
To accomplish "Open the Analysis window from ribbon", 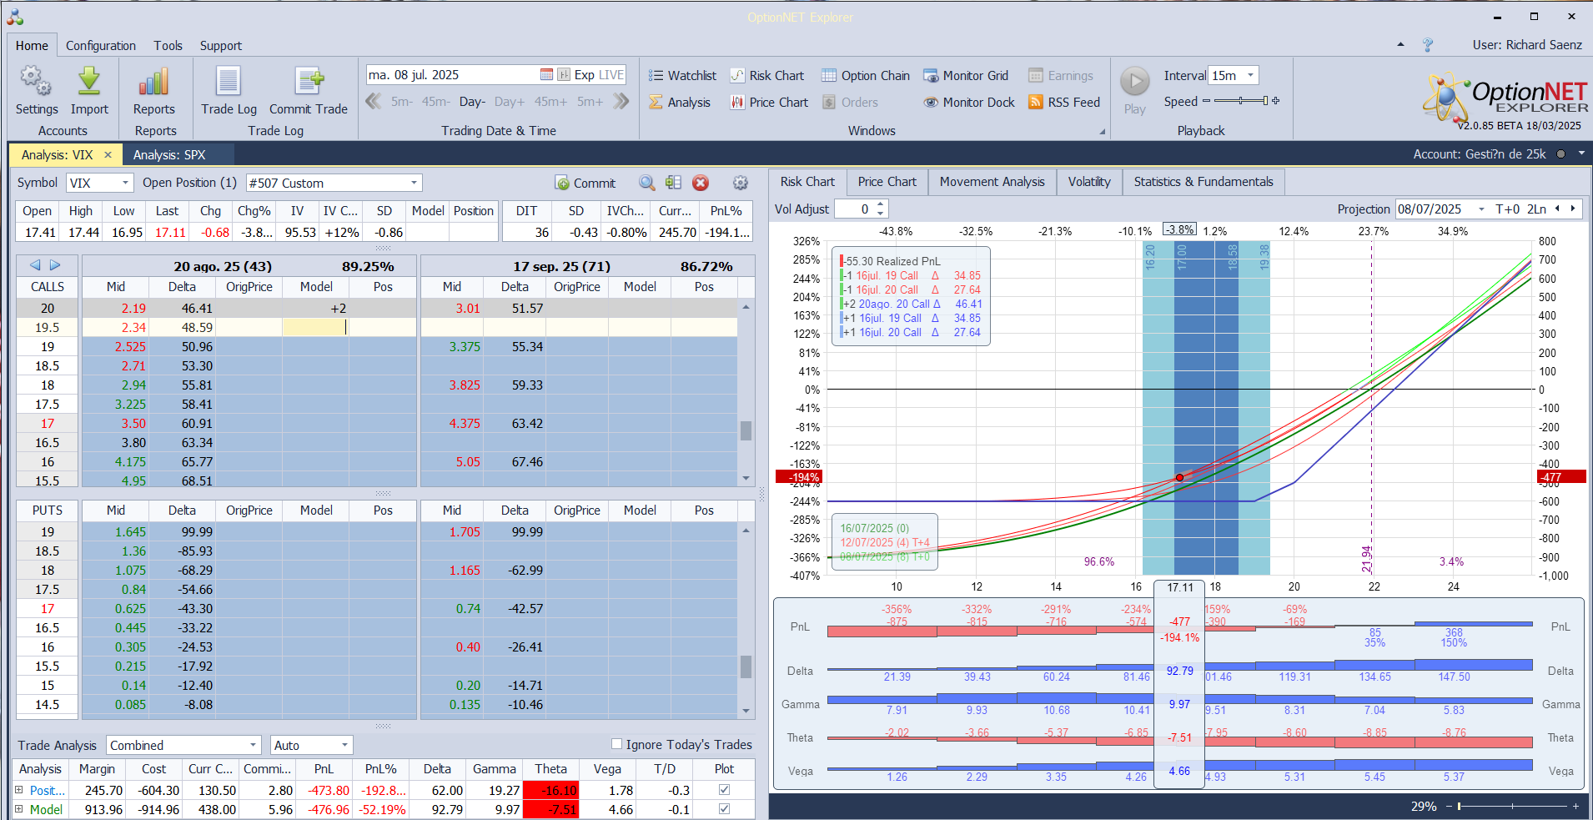I will 680,103.
